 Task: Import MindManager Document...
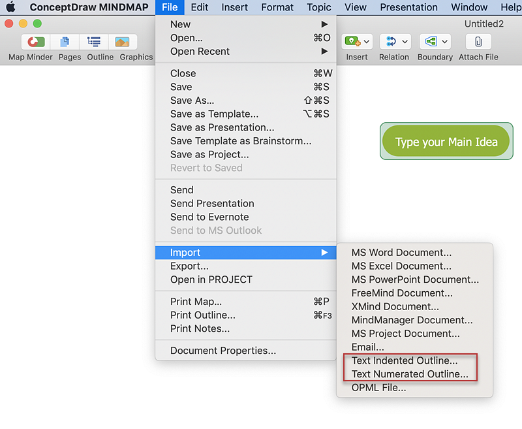(x=414, y=320)
